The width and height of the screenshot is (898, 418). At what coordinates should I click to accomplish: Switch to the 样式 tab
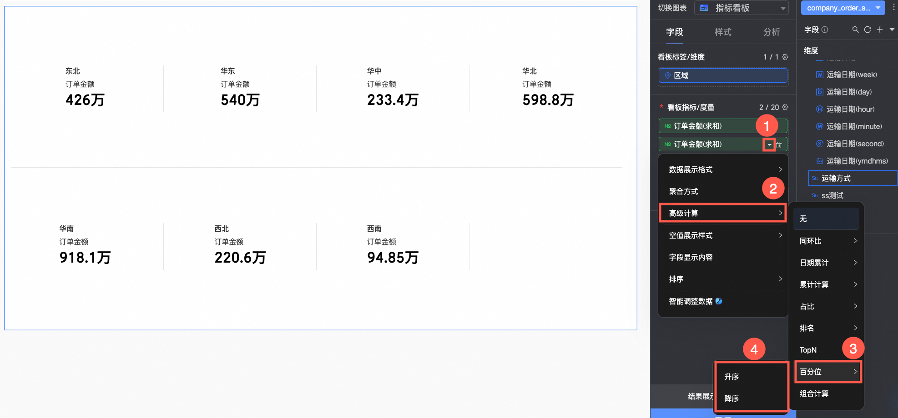(x=723, y=32)
